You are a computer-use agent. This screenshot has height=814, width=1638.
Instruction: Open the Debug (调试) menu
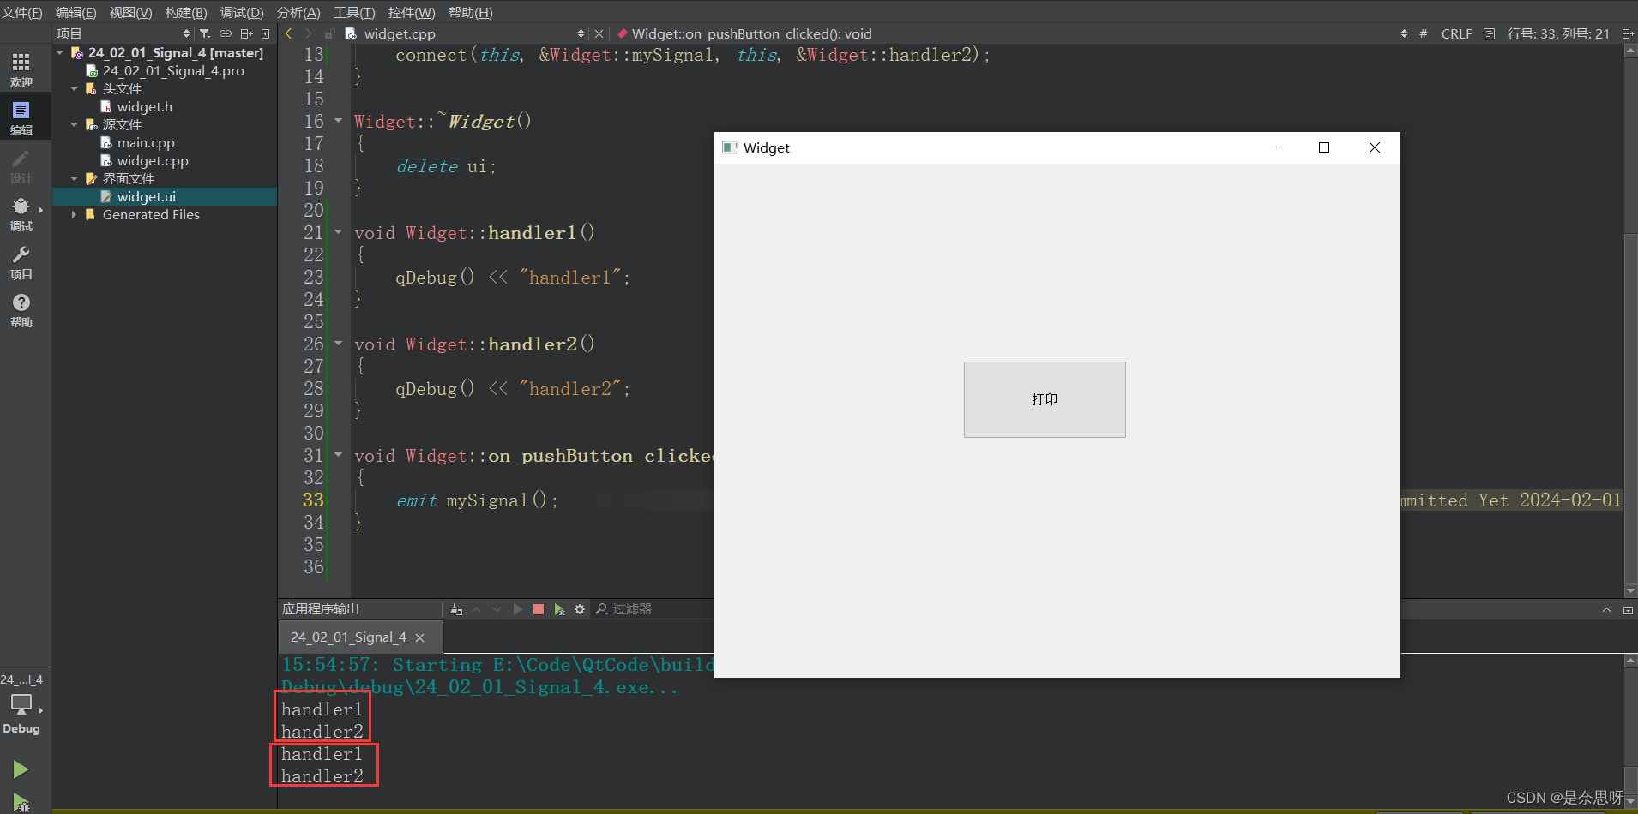click(242, 12)
